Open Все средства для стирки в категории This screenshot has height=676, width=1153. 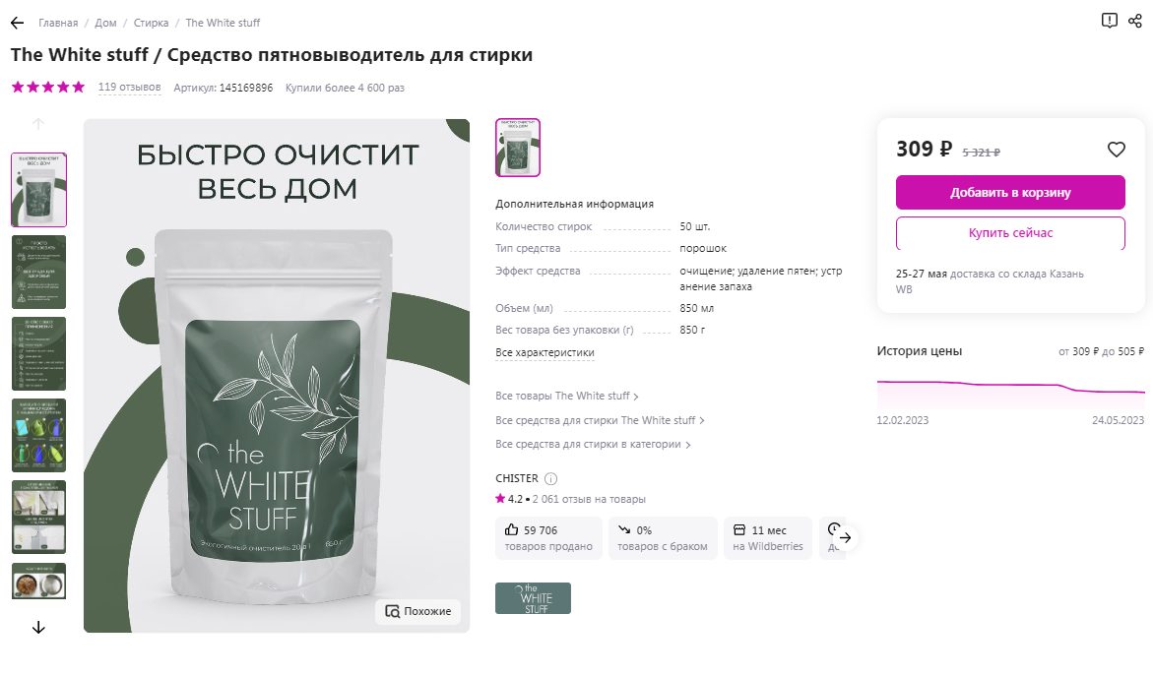(x=593, y=445)
